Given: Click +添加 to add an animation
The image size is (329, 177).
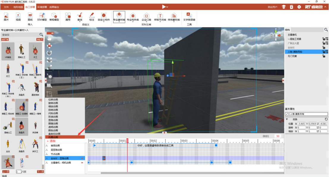Looking at the screenshot, I should (51, 141).
